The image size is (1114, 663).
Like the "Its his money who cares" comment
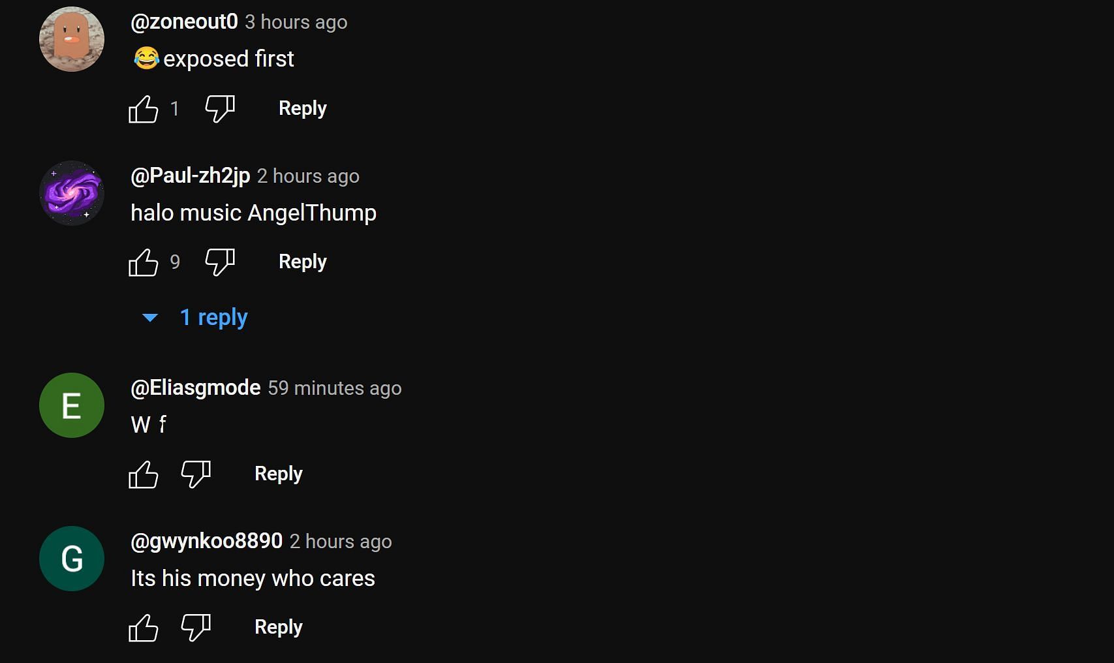144,628
